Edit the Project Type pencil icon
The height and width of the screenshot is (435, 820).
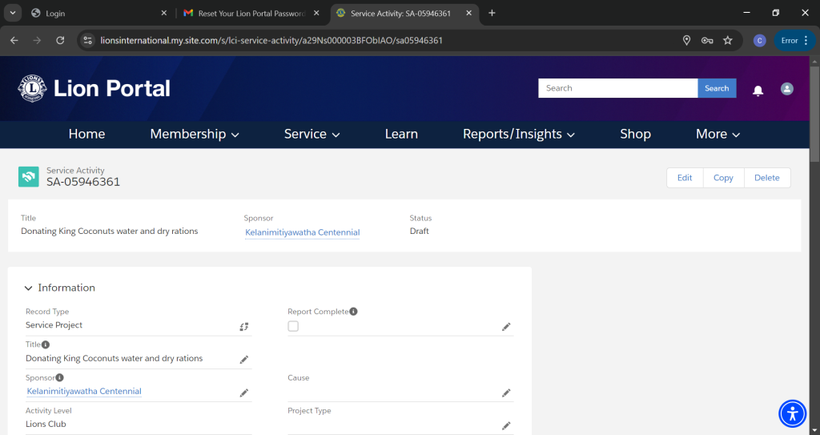[506, 425]
